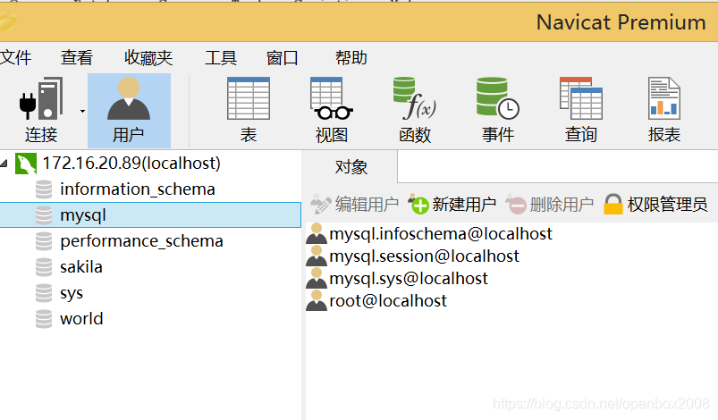Click the mysql database icon
Image resolution: width=718 pixels, height=420 pixels.
tap(44, 215)
